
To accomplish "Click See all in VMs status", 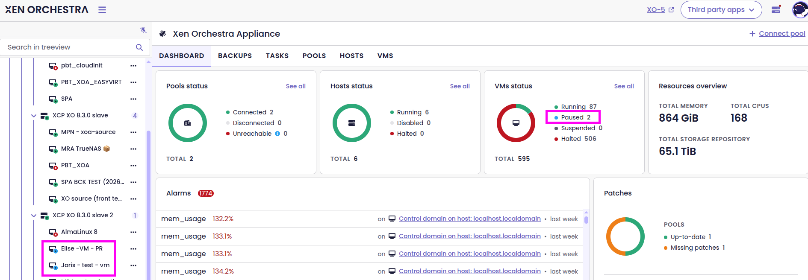I will 624,86.
